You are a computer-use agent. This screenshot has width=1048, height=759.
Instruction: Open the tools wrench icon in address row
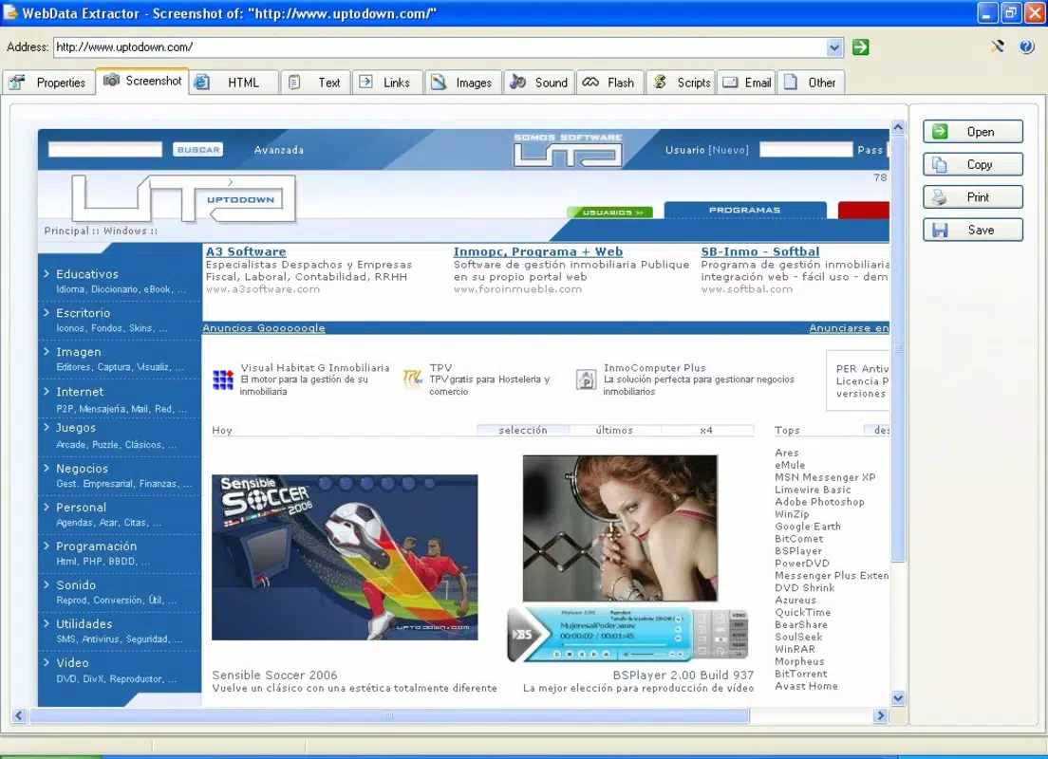tap(997, 46)
